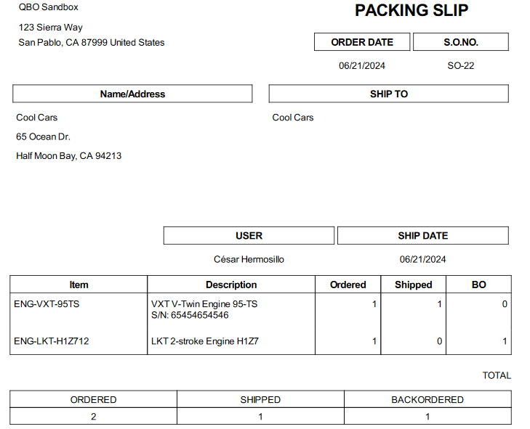Click the PACKING SLIP title
This screenshot has height=429, width=530.
[x=411, y=10]
